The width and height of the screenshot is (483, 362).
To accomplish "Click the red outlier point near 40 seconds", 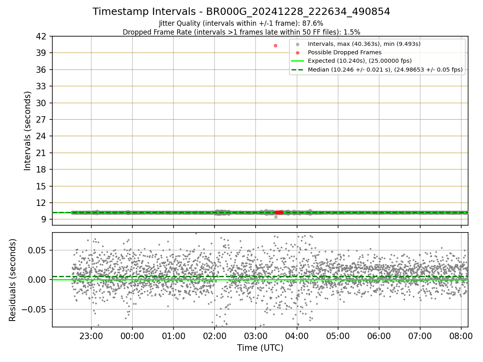I will coord(275,45).
